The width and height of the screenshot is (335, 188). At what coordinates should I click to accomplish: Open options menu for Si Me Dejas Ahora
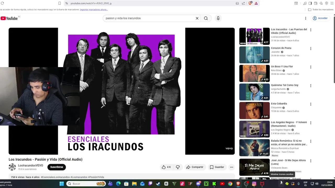(311, 161)
